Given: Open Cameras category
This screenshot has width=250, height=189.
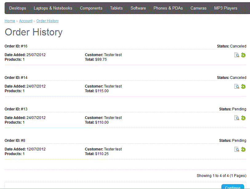Looking at the screenshot, I should click(x=199, y=8).
